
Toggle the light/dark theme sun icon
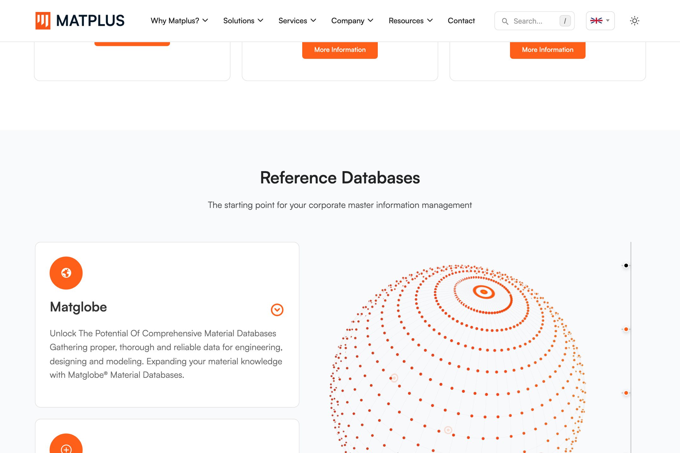click(634, 21)
